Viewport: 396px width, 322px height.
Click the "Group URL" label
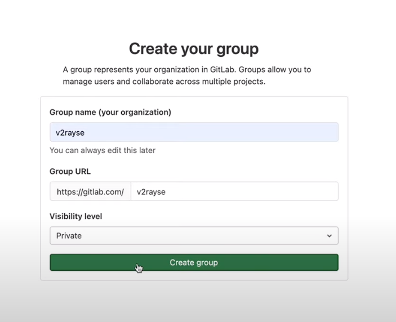(x=70, y=171)
